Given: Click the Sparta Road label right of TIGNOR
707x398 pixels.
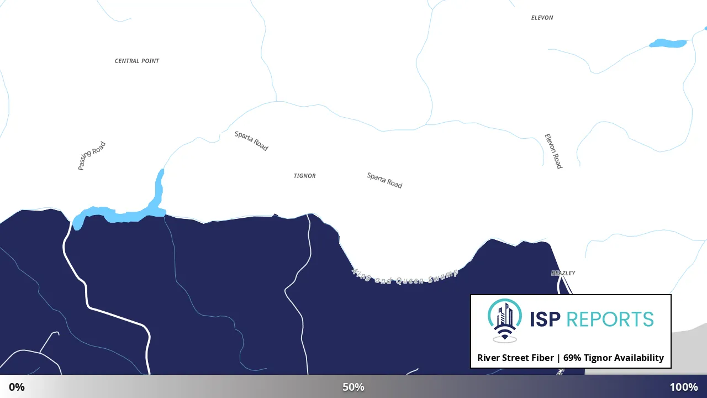Looking at the screenshot, I should [x=384, y=180].
